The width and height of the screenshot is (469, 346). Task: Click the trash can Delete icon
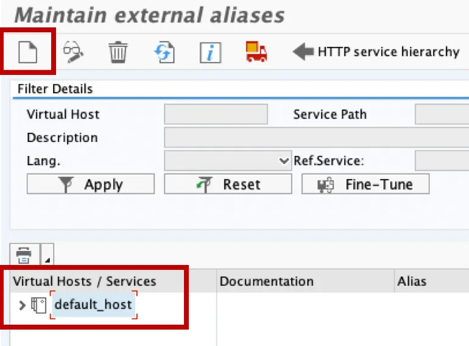118,52
